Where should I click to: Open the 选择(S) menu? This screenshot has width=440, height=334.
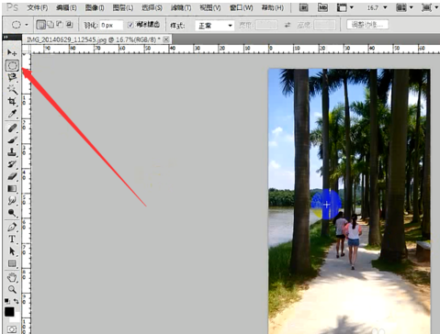pos(152,7)
